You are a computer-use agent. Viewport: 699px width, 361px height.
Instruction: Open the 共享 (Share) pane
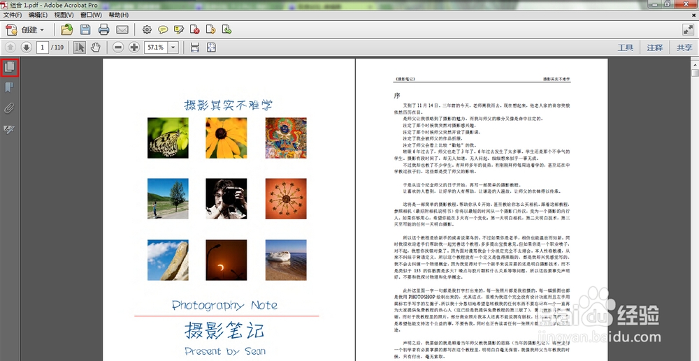click(684, 47)
